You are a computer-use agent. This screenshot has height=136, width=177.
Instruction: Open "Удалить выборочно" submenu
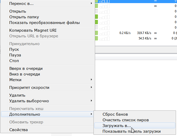(29, 101)
